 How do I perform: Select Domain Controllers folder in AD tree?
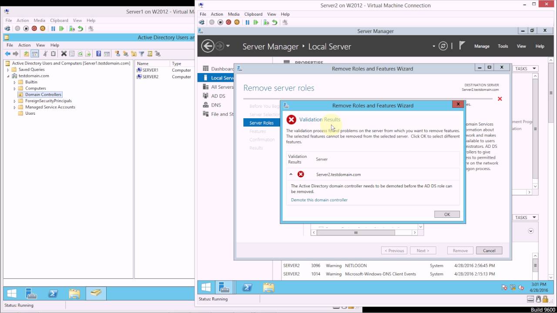pos(40,94)
